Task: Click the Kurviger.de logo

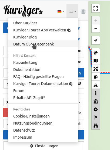Action: (23, 11)
